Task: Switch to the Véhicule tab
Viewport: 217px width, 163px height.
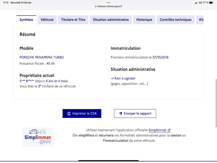Action: click(47, 20)
